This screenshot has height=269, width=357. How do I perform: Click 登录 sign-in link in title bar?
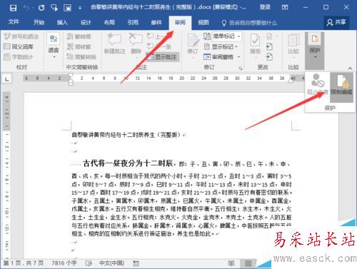coord(265,7)
